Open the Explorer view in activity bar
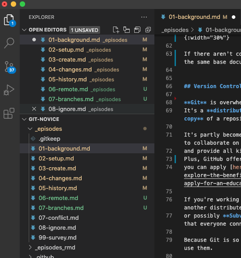 9,20
